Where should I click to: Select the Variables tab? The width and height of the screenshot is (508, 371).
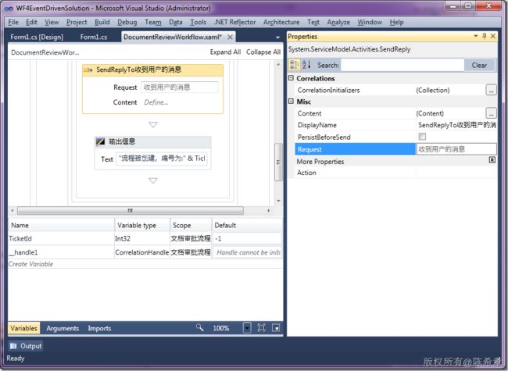(24, 328)
